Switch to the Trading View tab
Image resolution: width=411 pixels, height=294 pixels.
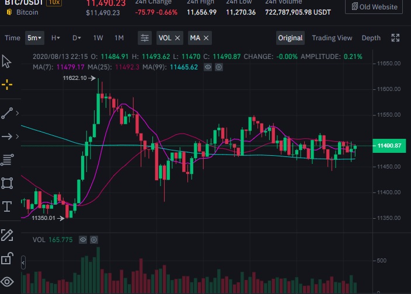click(332, 38)
